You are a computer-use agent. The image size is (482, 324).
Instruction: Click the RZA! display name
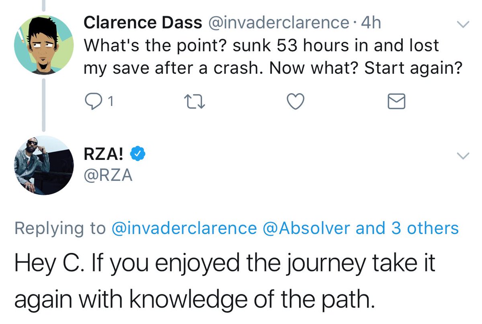click(107, 154)
